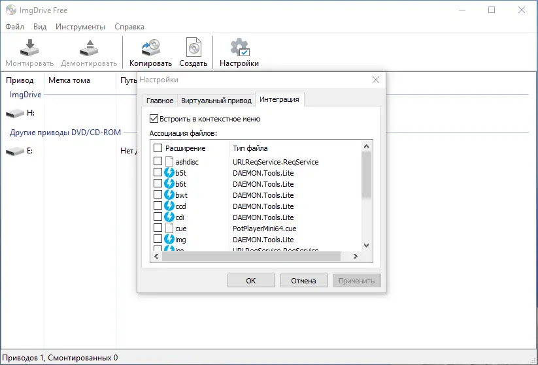Check the ccd extension checkbox
Image resolution: width=538 pixels, height=365 pixels.
tap(158, 205)
